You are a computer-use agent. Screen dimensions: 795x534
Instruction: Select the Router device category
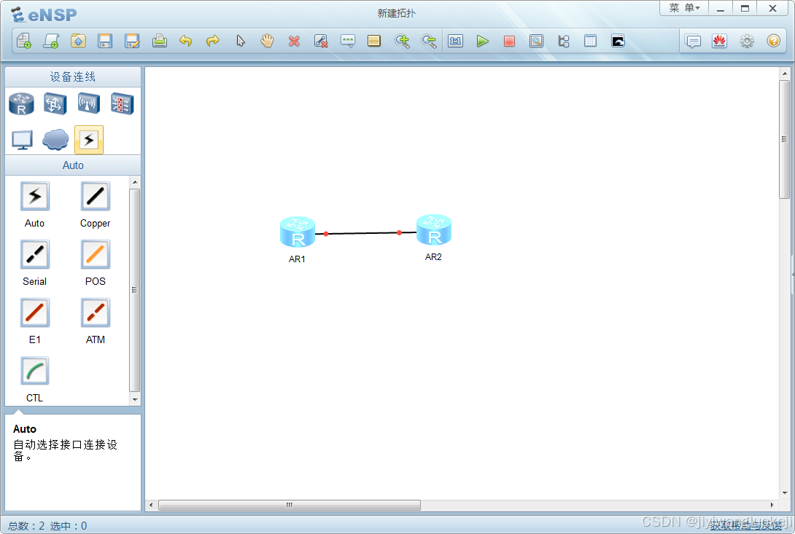(21, 104)
